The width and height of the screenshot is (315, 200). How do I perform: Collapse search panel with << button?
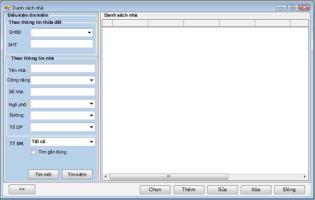click(x=22, y=190)
